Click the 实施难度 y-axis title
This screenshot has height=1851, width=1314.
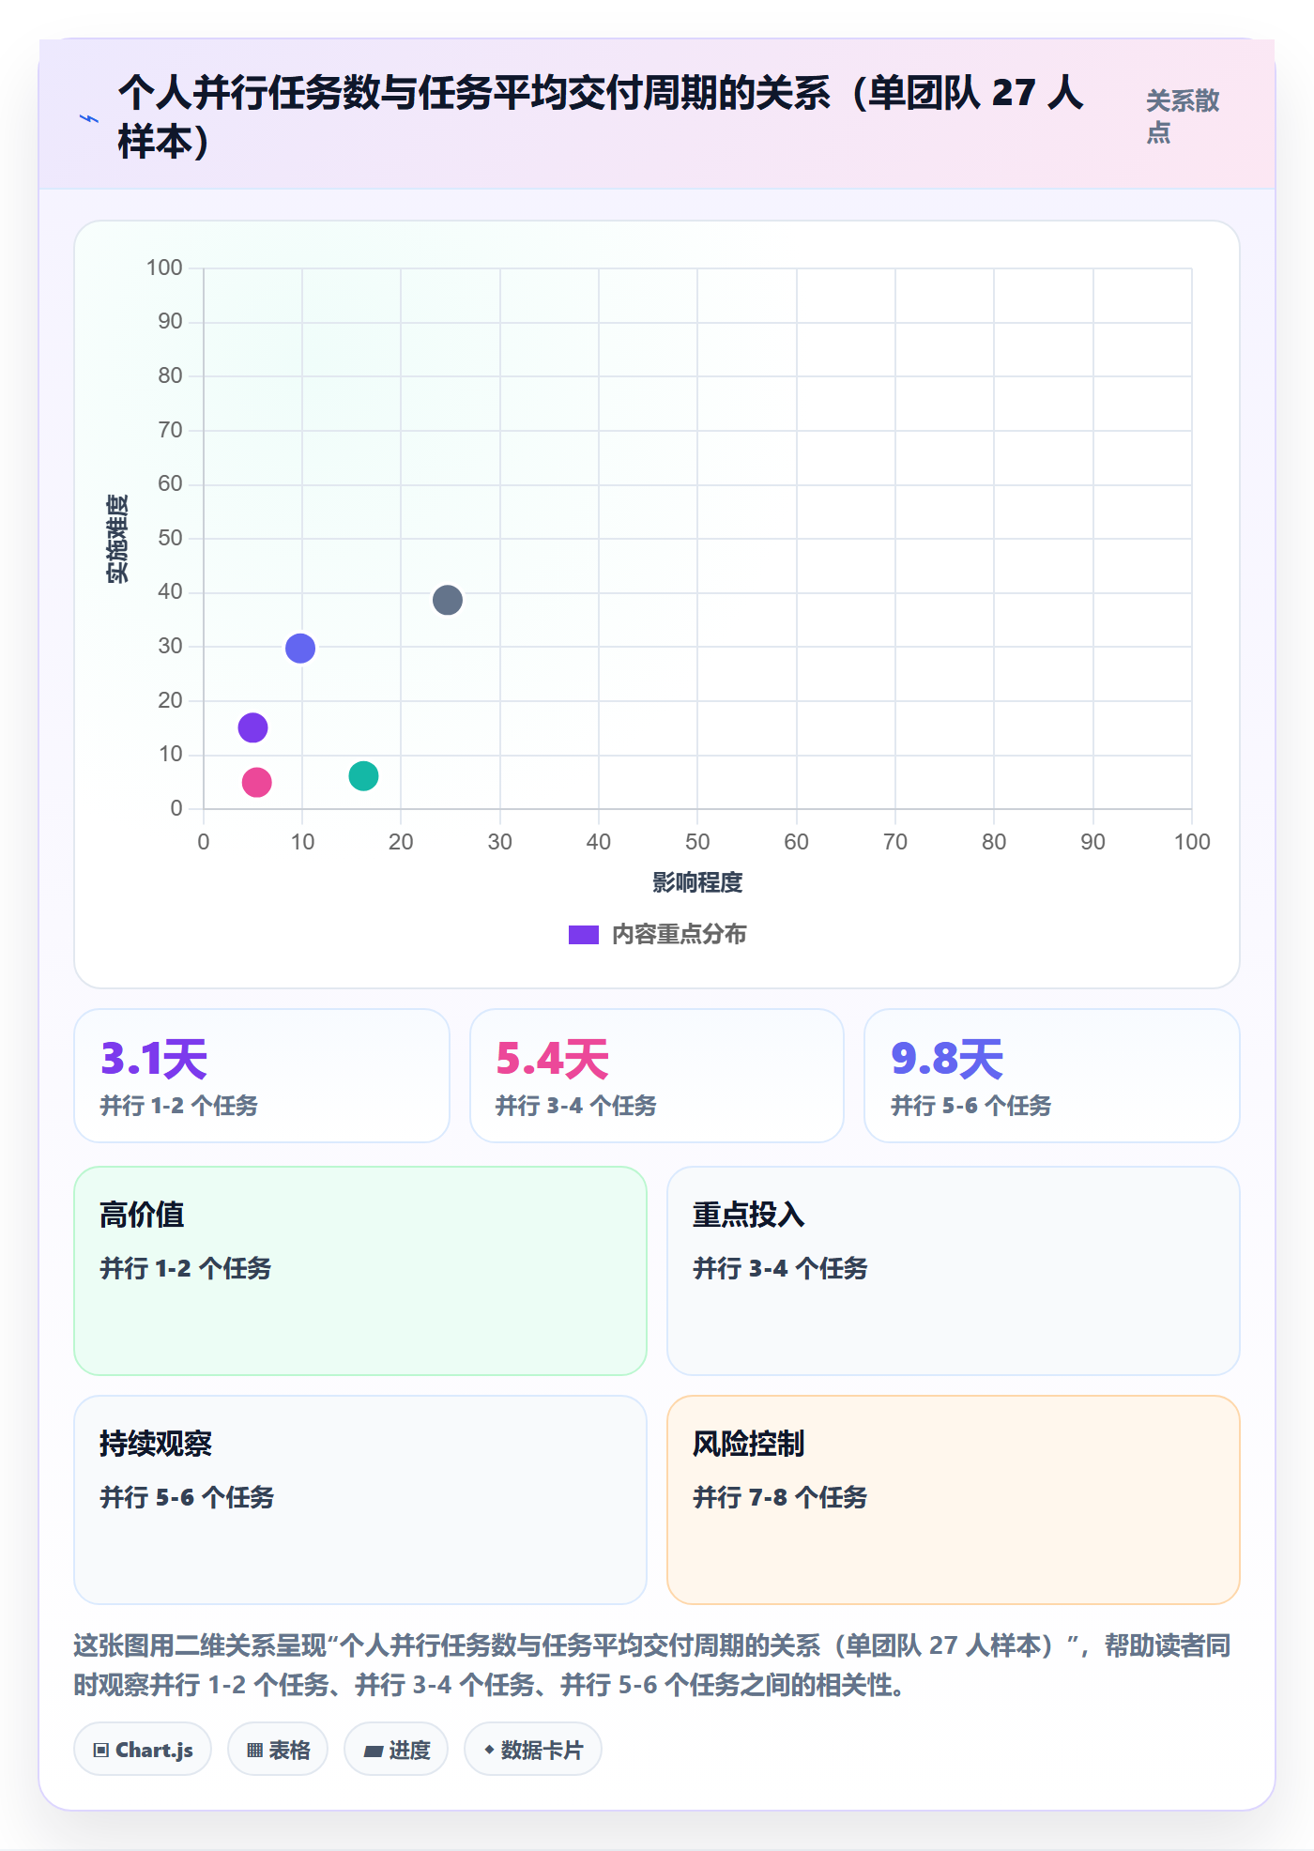pyautogui.click(x=117, y=539)
